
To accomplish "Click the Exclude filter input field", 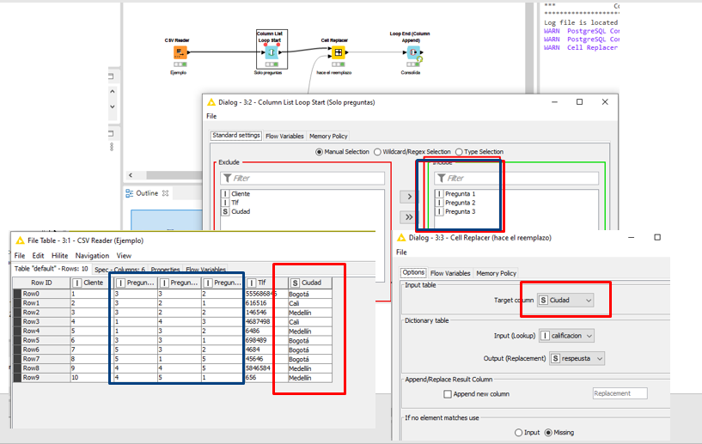I will coord(302,178).
